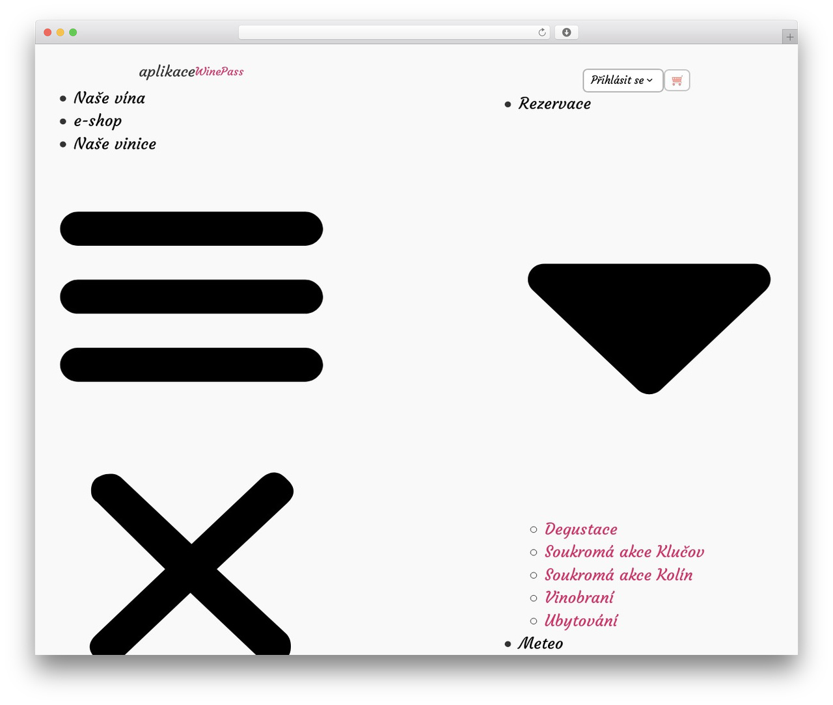This screenshot has width=833, height=705.
Task: Click the aplikace WinePass logo link
Action: click(x=191, y=72)
